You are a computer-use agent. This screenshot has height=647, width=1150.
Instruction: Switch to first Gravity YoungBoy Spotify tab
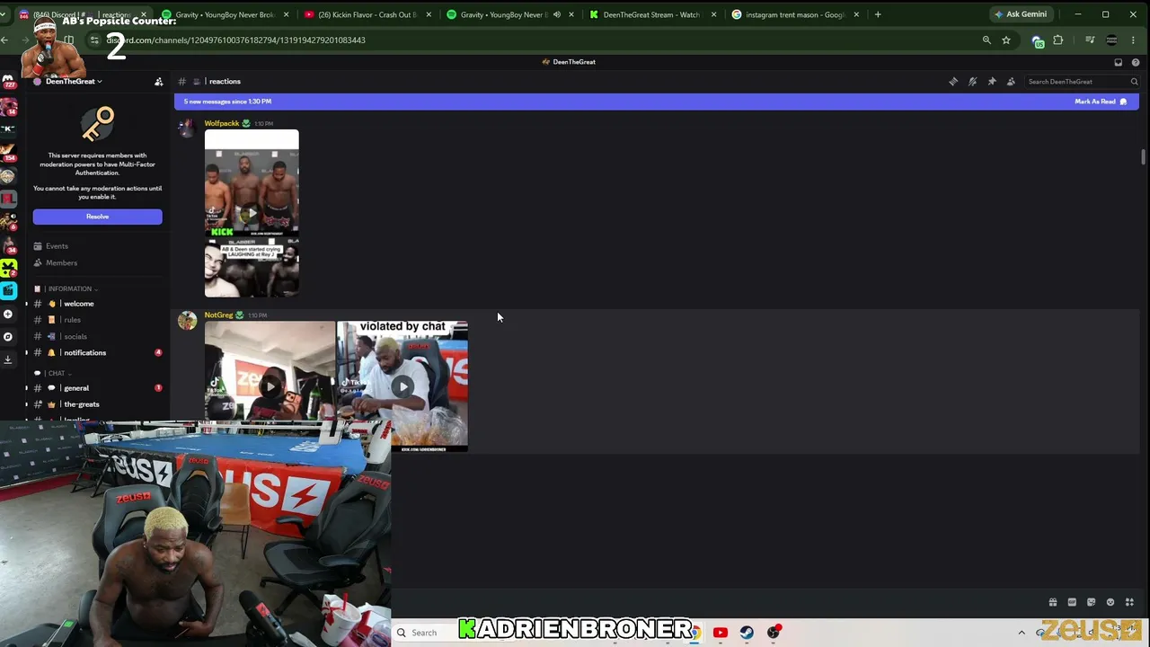pos(225,14)
